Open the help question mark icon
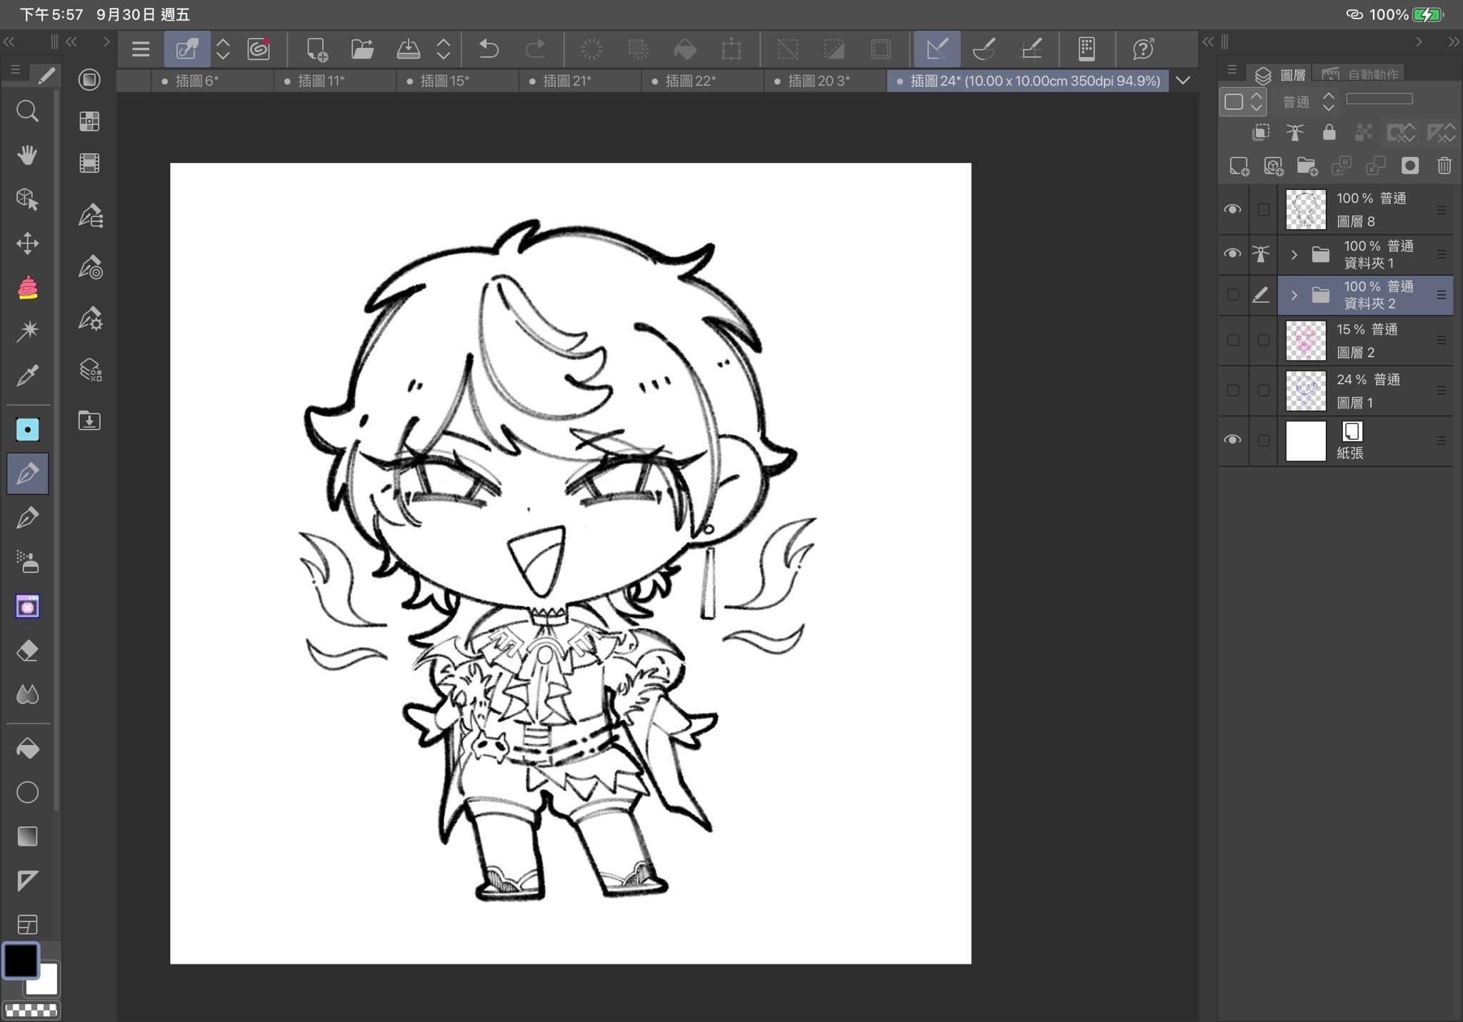Viewport: 1463px width, 1022px height. 1143,49
